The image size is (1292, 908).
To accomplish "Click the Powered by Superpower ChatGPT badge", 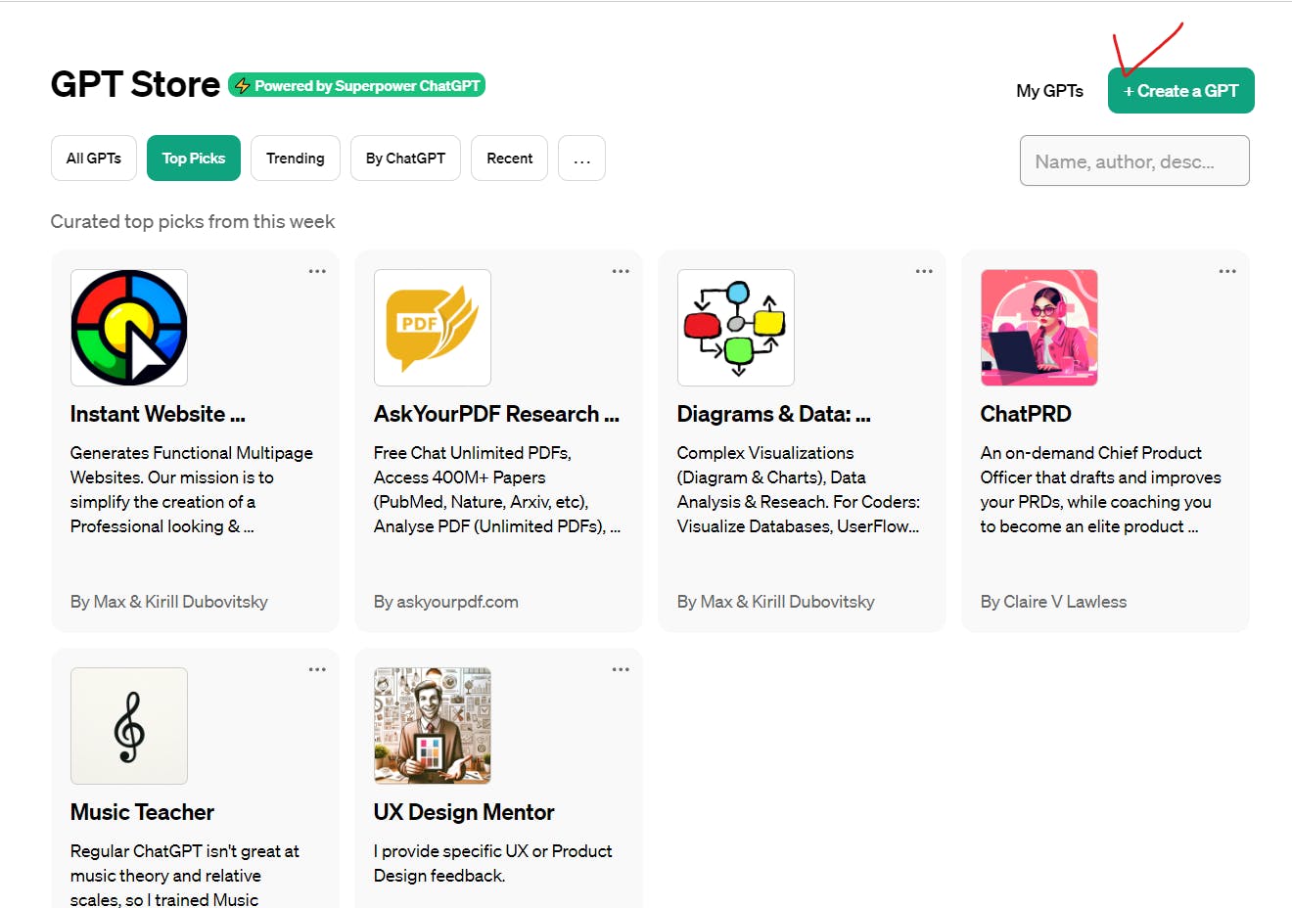I will point(357,86).
